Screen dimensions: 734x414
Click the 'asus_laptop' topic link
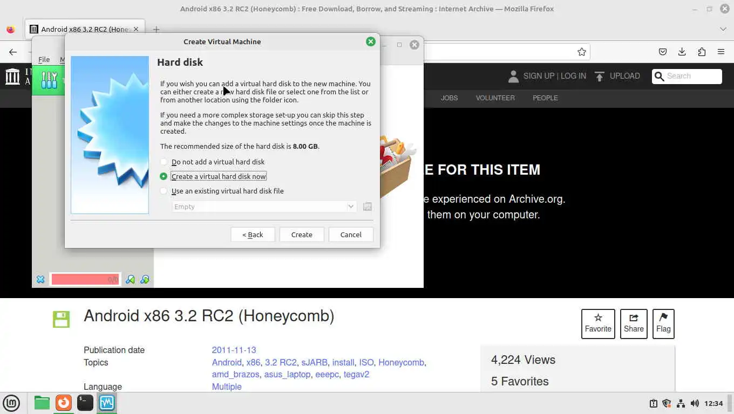(x=287, y=374)
